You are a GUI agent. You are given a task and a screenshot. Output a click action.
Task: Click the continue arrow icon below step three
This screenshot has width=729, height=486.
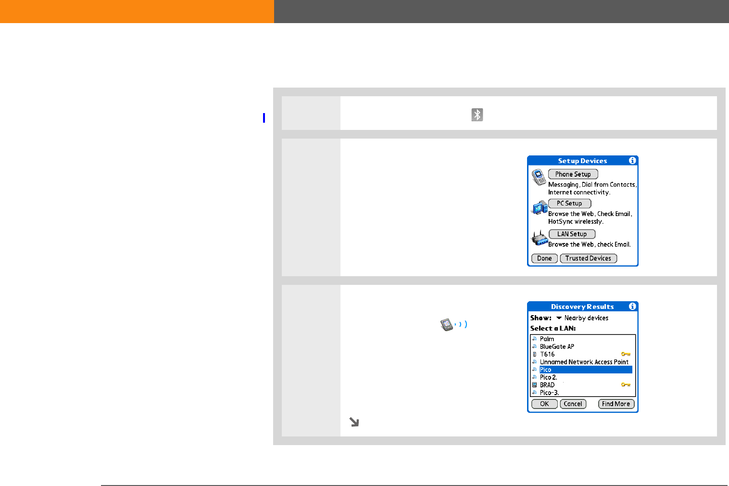(354, 422)
